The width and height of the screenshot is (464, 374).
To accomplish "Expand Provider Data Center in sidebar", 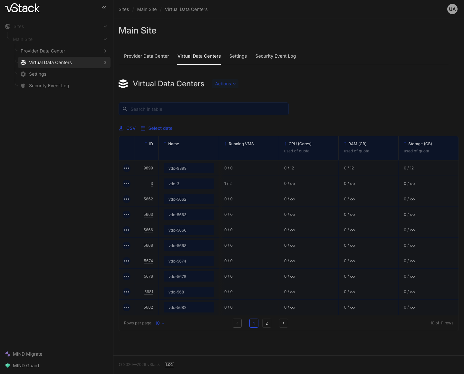I will click(x=105, y=51).
